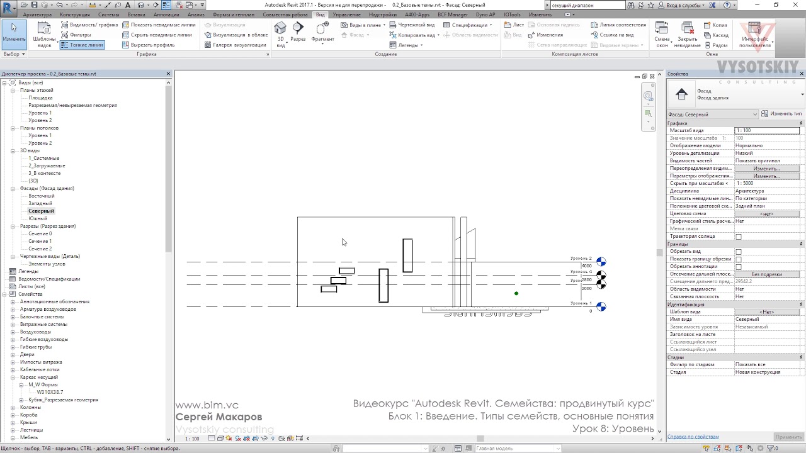This screenshot has height=453, width=806.
Task: Click the Масштаб вида input field
Action: tap(767, 130)
